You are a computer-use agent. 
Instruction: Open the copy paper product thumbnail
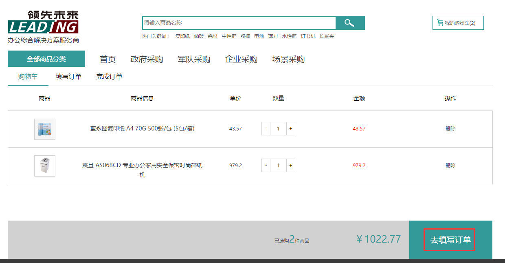45,129
